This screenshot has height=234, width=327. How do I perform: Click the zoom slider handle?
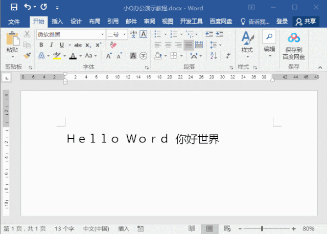click(x=262, y=229)
